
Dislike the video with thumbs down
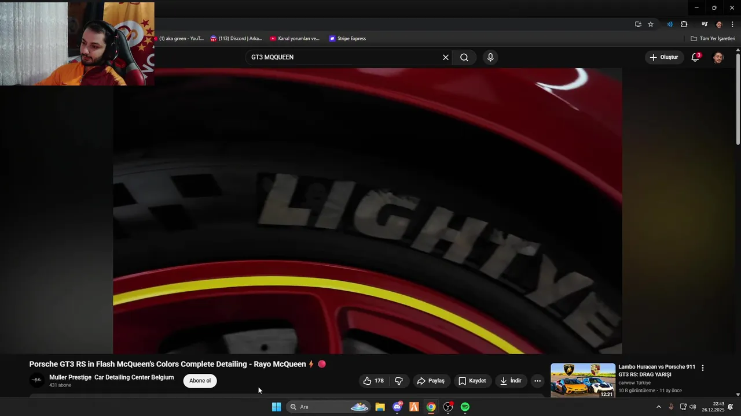click(x=399, y=381)
